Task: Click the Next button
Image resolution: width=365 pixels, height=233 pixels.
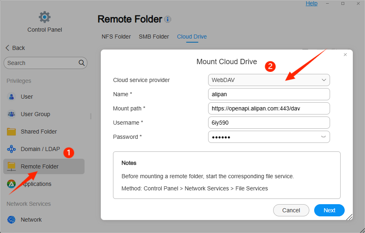Action: coord(329,210)
